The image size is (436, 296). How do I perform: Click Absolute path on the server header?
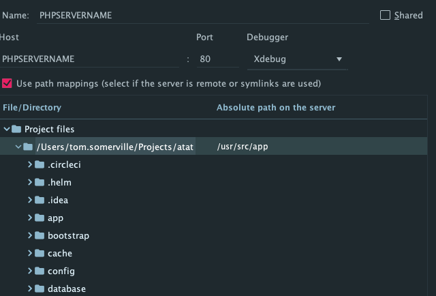pyautogui.click(x=276, y=108)
